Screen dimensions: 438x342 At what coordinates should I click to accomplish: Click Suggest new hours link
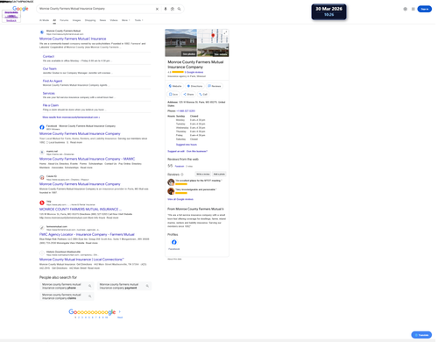(187, 145)
